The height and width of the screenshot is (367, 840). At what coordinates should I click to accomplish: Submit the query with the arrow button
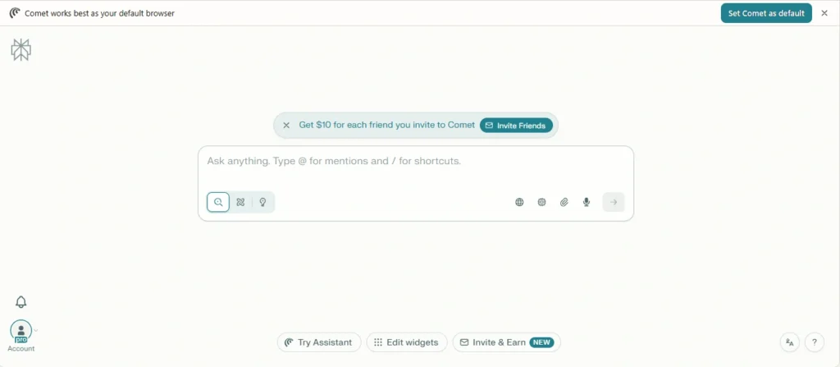point(614,202)
